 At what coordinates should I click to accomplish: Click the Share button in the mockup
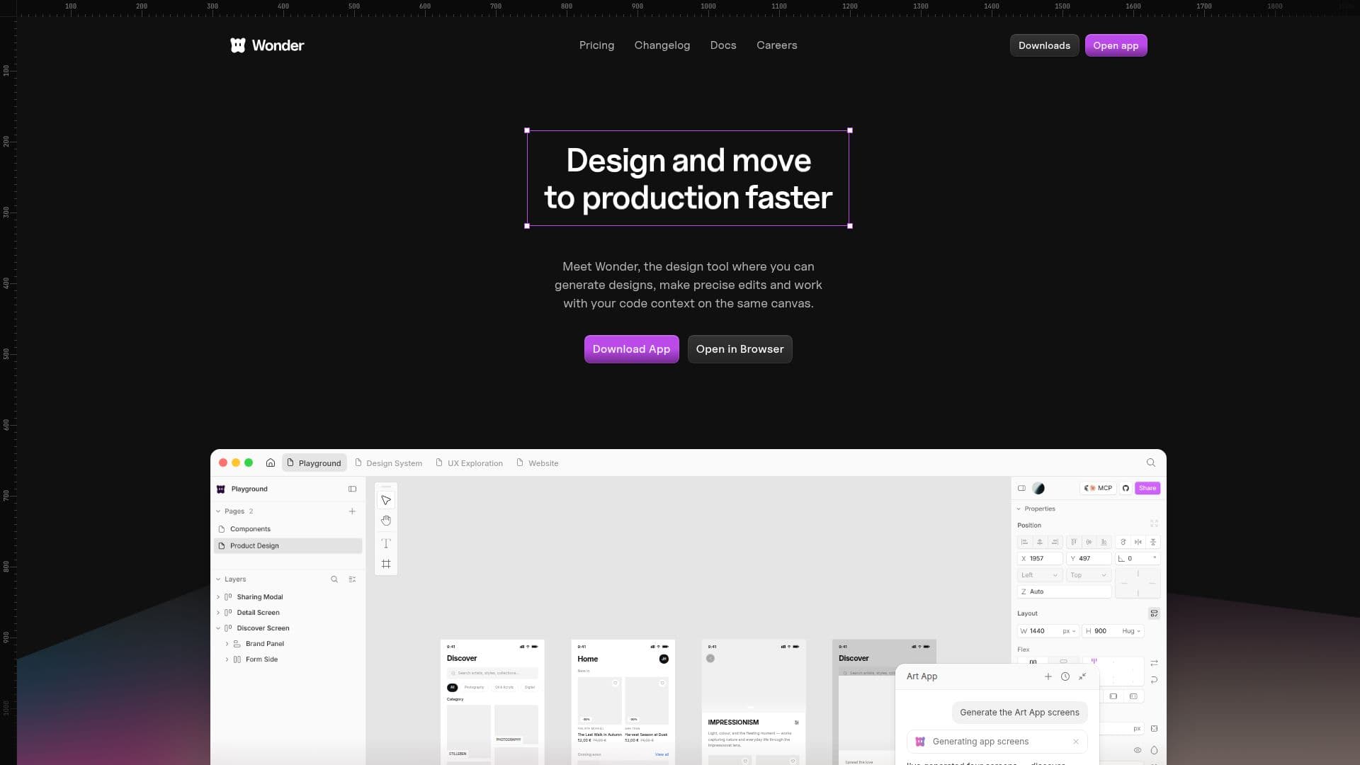coord(1147,488)
